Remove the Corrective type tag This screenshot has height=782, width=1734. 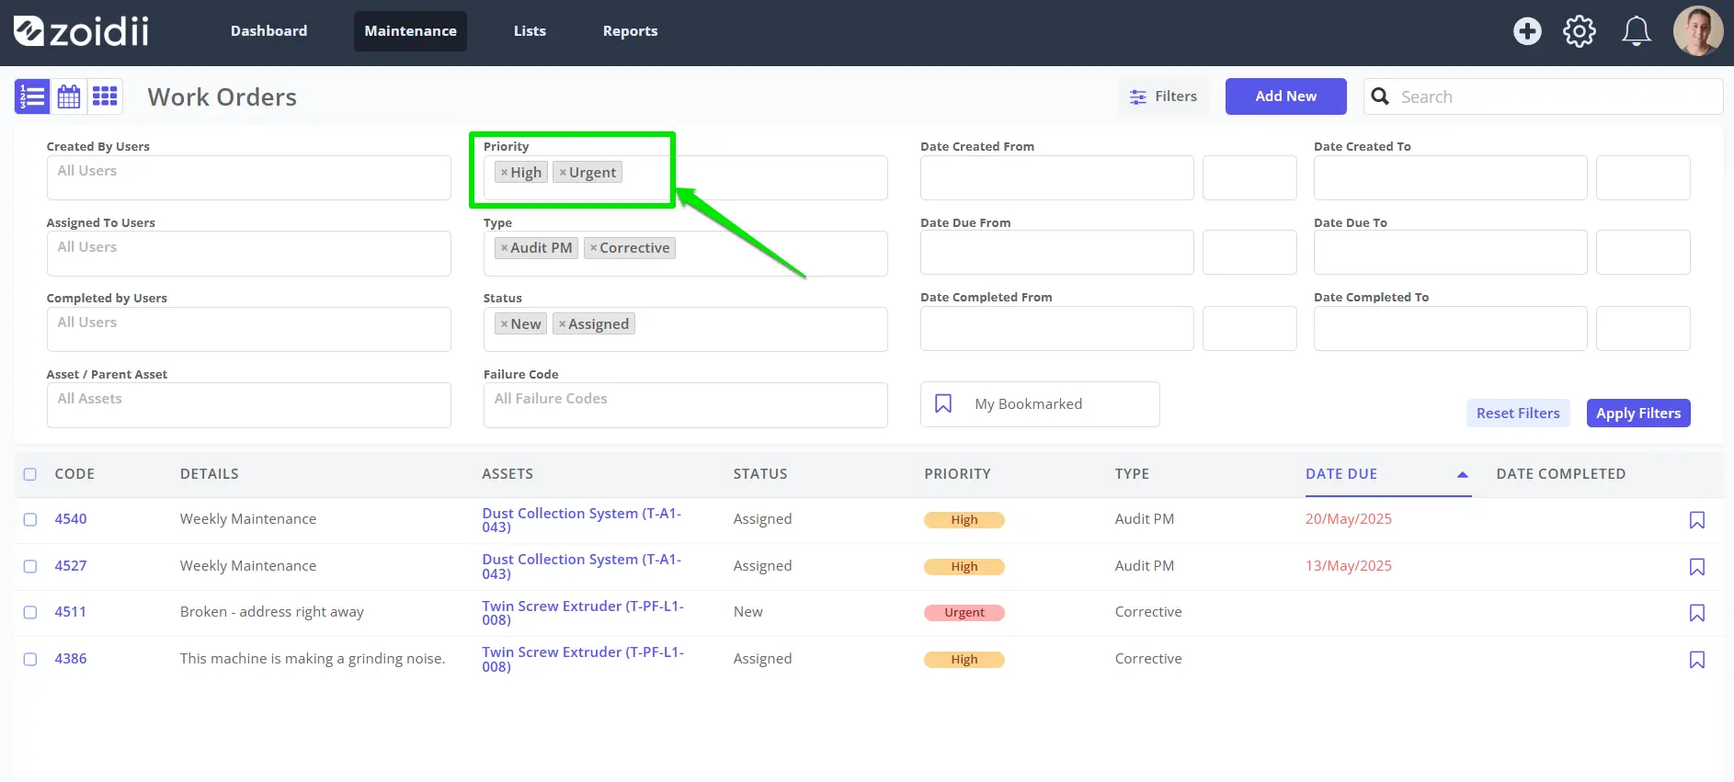pyautogui.click(x=594, y=248)
